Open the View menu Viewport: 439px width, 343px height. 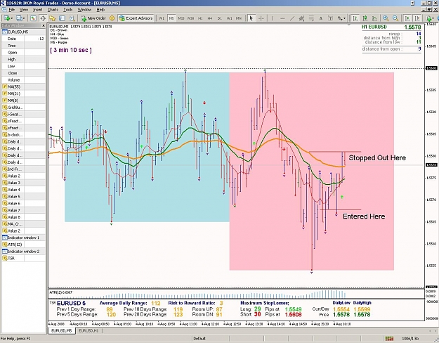pyautogui.click(x=24, y=10)
